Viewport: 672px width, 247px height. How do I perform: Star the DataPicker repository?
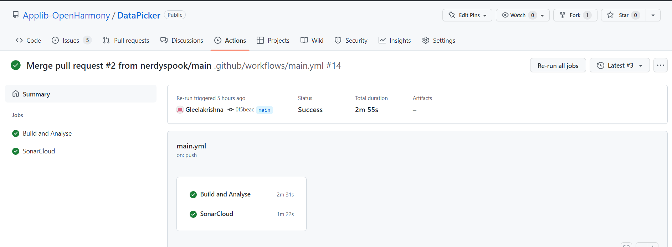(624, 15)
